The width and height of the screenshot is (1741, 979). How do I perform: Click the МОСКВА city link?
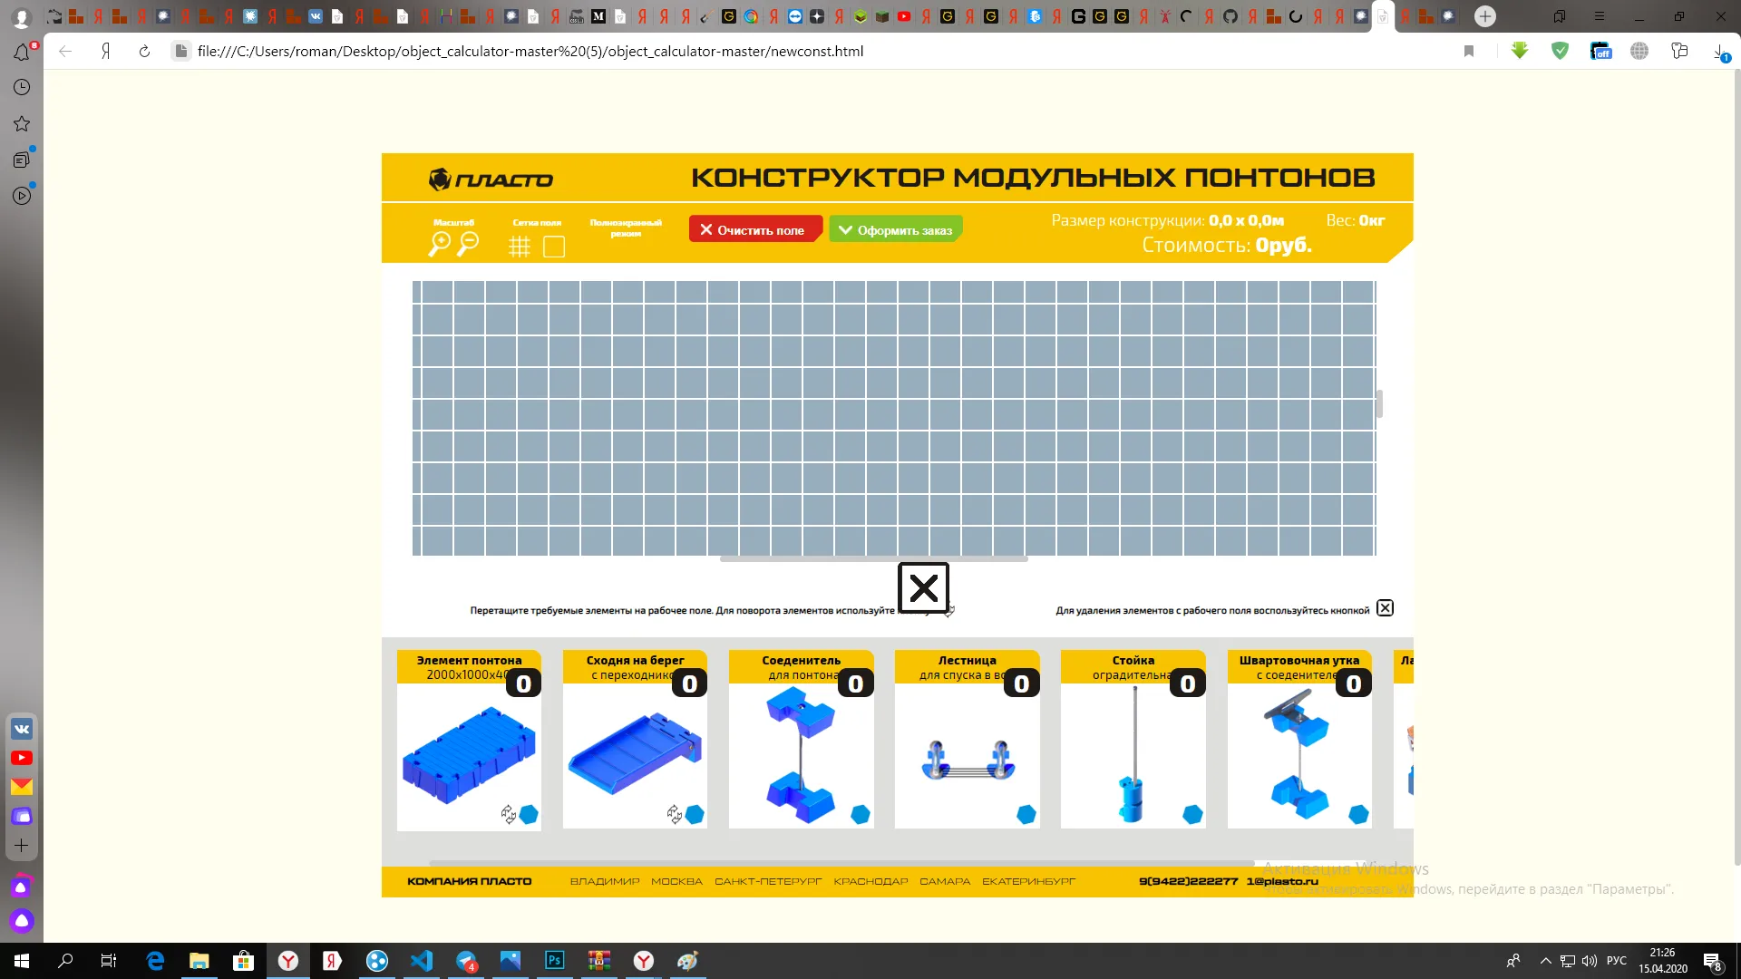(x=676, y=881)
